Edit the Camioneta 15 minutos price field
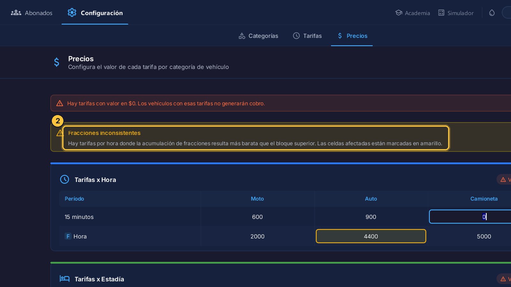The image size is (511, 287). pyautogui.click(x=470, y=217)
